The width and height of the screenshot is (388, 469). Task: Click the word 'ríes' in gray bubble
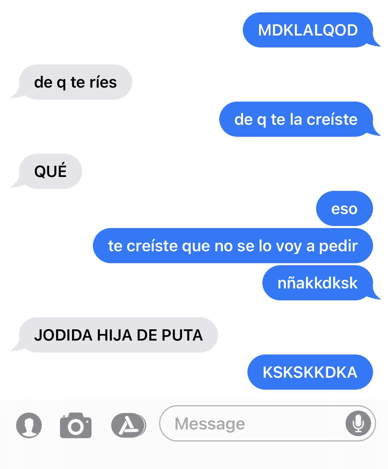click(x=103, y=82)
